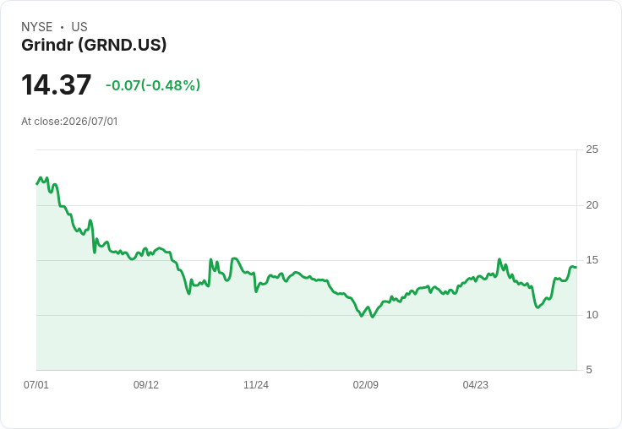Screen dimensions: 622x429
Task: Click the At close:2026/07/01 timestamp
Action: [69, 122]
